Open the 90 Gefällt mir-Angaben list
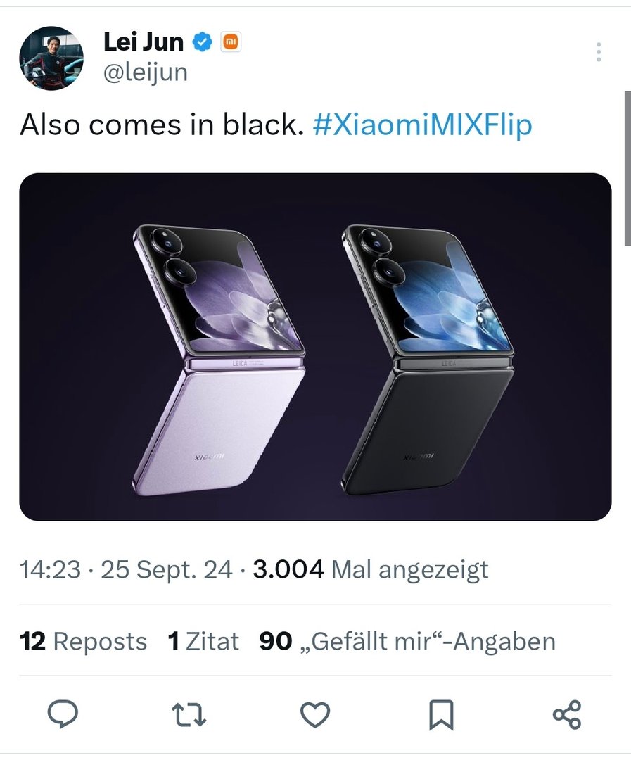Image resolution: width=631 pixels, height=760 pixels. (x=407, y=641)
